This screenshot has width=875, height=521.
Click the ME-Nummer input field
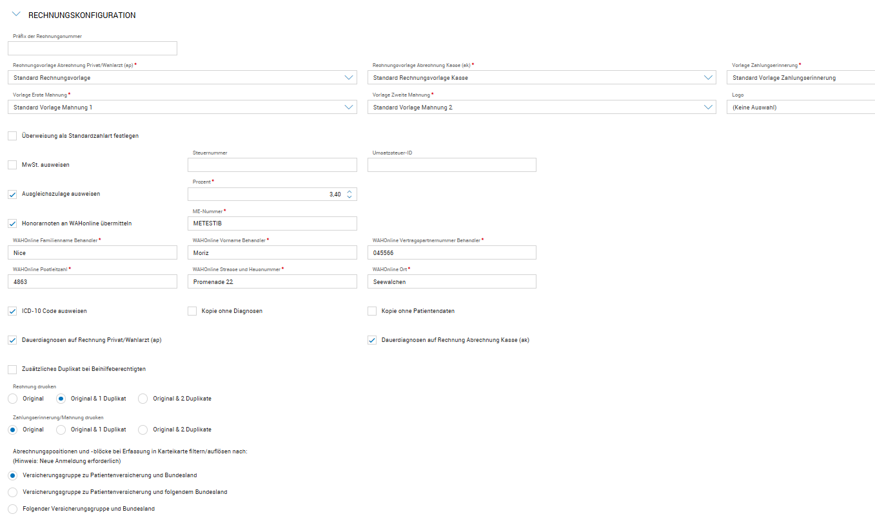[272, 223]
